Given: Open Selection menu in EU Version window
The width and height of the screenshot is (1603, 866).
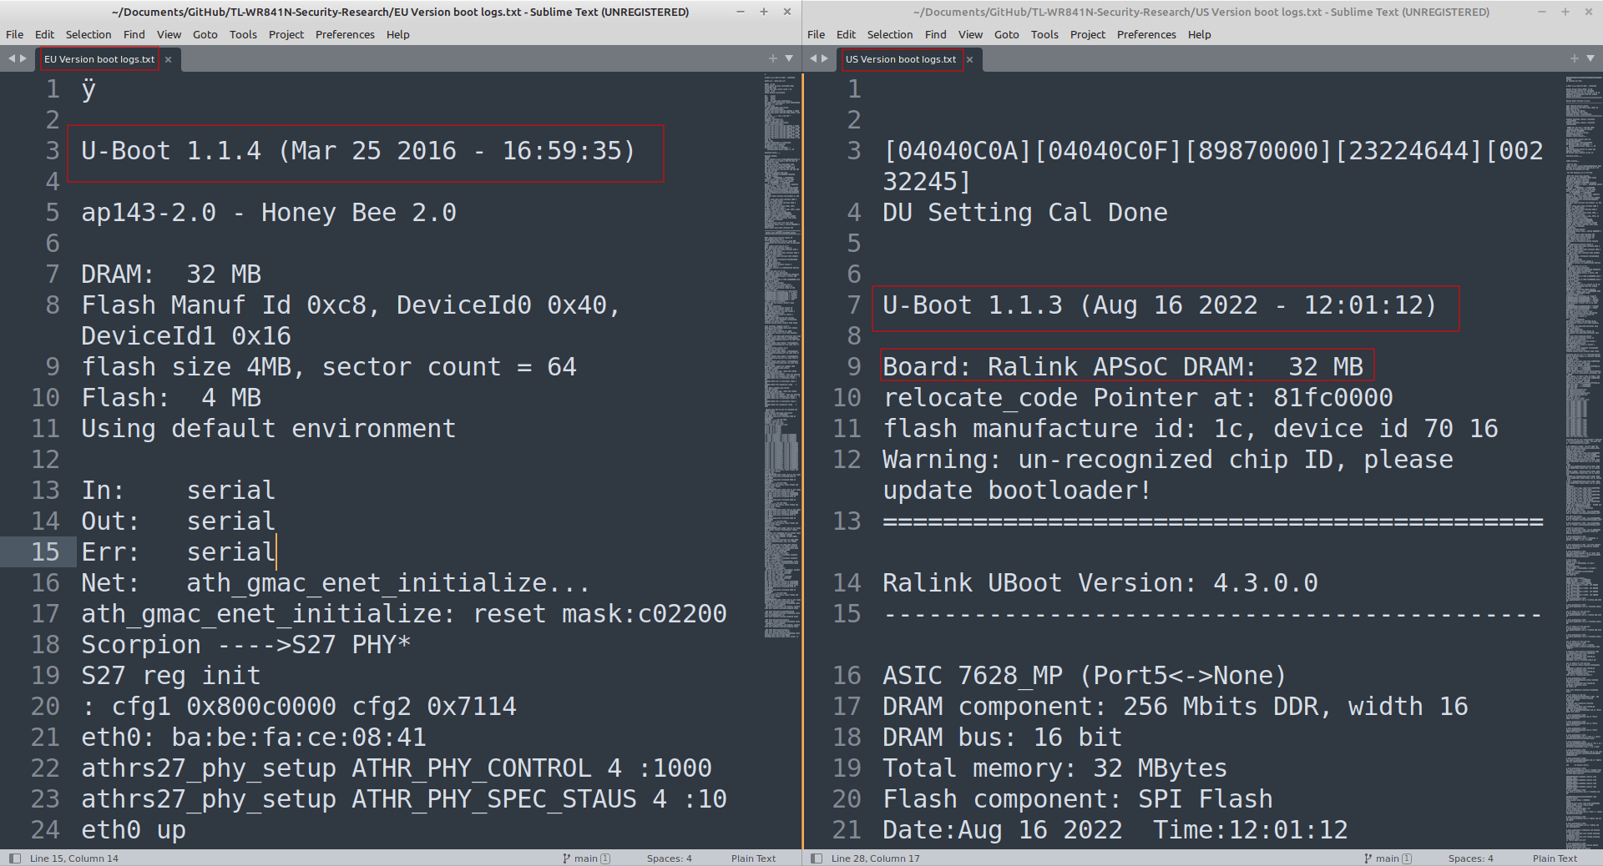Looking at the screenshot, I should (88, 34).
